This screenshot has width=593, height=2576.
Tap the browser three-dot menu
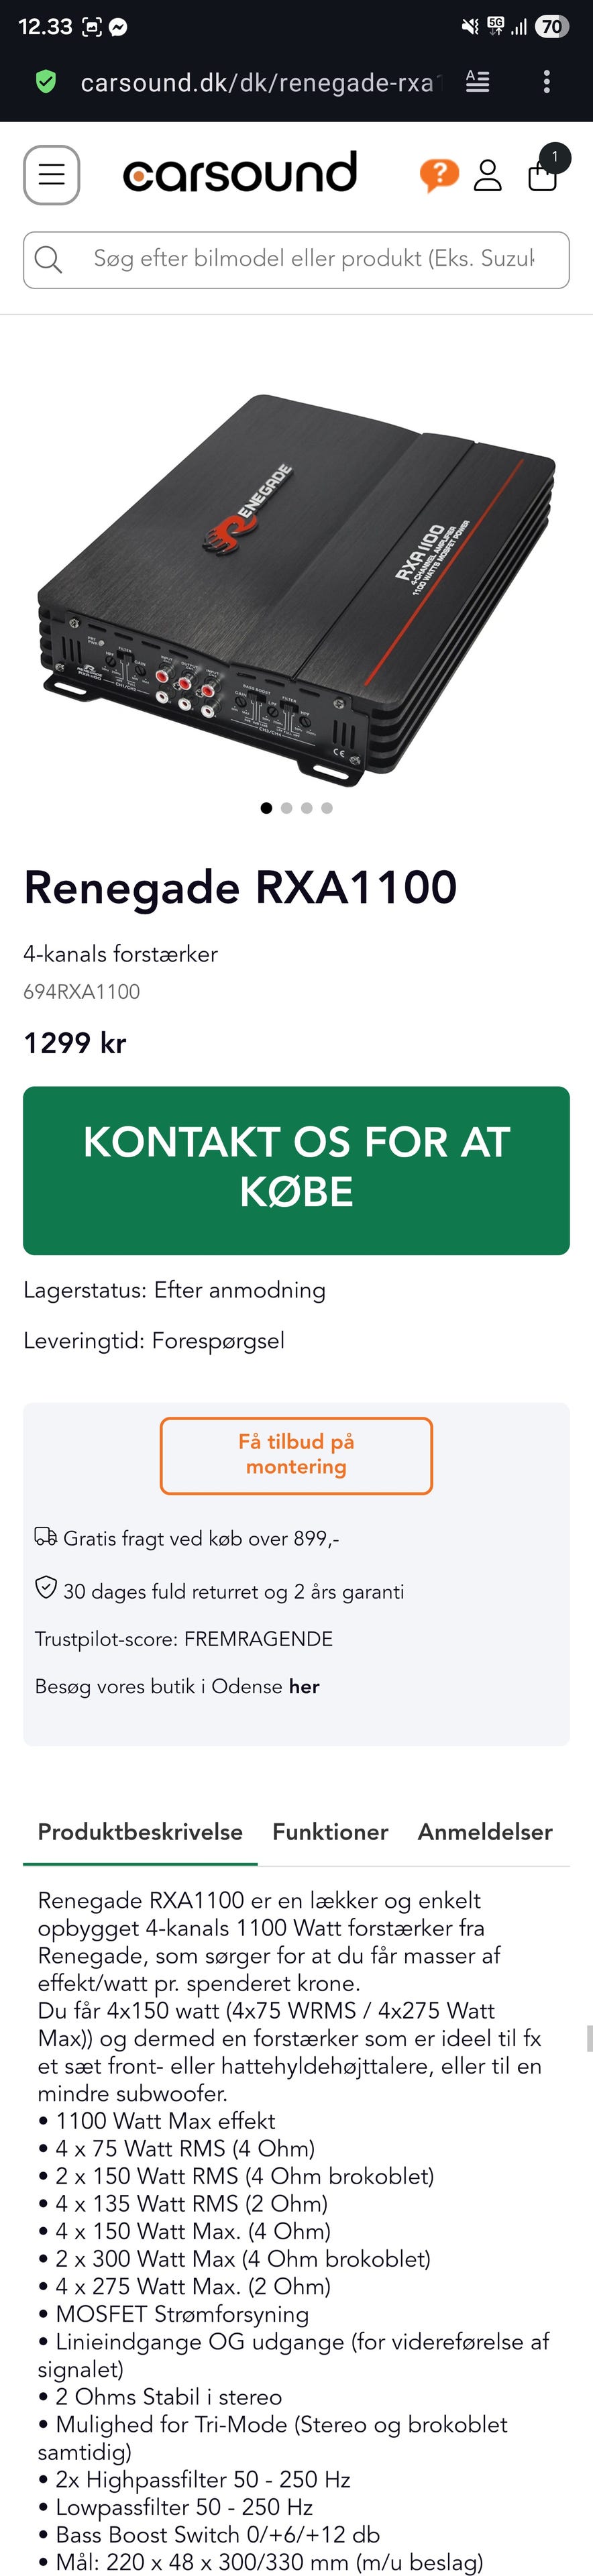point(546,82)
